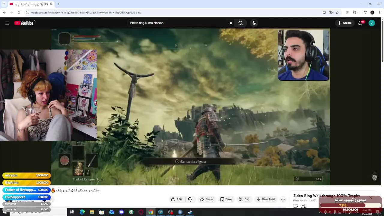
Task: Open Task View on the taskbar
Action: pyautogui.click(x=72, y=212)
